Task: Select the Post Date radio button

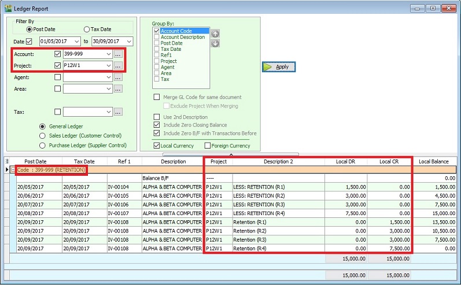Action: coord(29,29)
